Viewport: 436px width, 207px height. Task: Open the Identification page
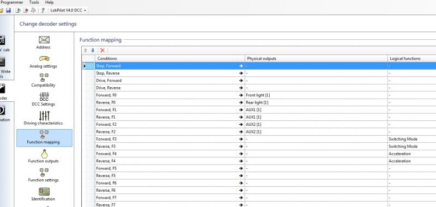[44, 194]
